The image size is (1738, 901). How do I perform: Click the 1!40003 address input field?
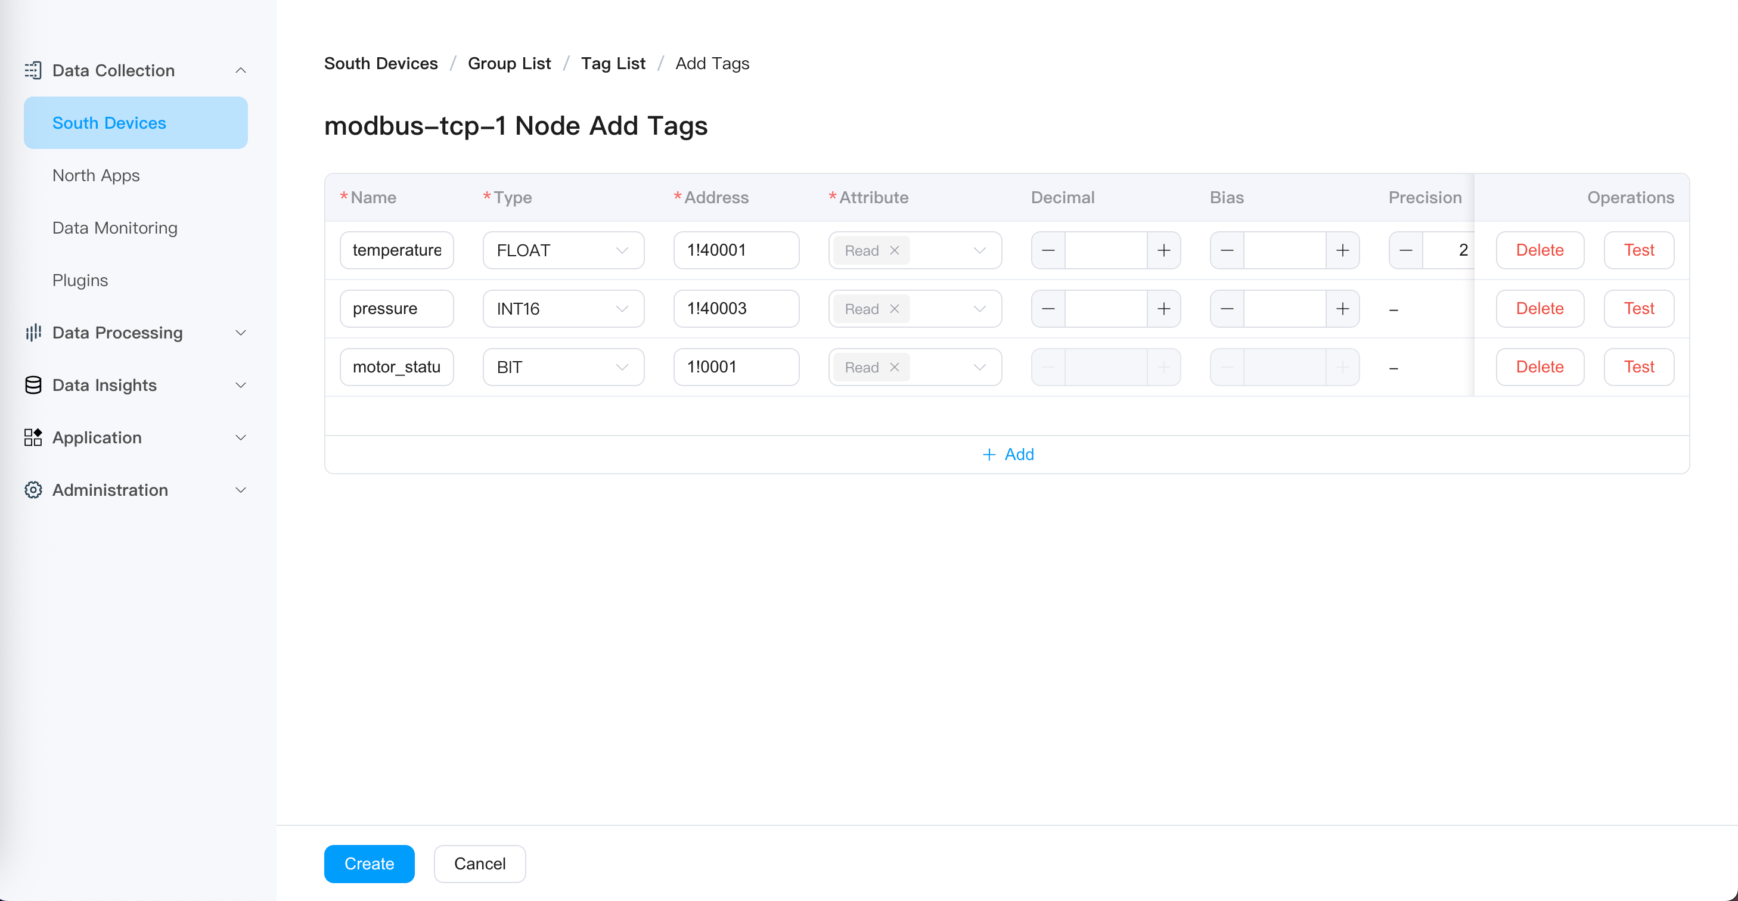pyautogui.click(x=735, y=308)
